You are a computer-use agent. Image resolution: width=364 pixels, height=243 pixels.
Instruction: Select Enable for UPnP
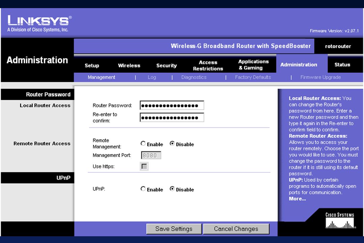pos(143,189)
